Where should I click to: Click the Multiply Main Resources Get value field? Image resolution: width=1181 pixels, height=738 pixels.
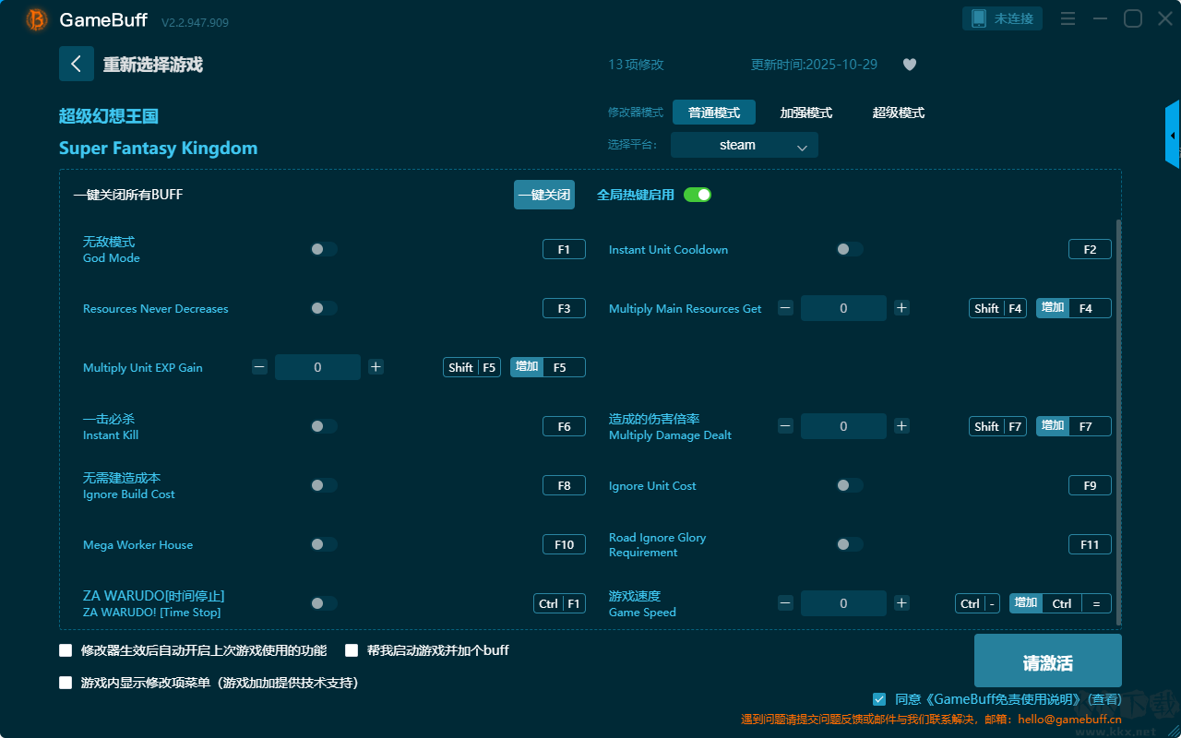[x=843, y=308]
